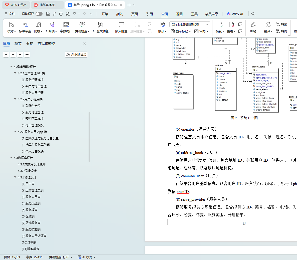The height and width of the screenshot is (260, 297).
Task: Open the AI 校对 status bar dropdown
Action: click(86, 257)
